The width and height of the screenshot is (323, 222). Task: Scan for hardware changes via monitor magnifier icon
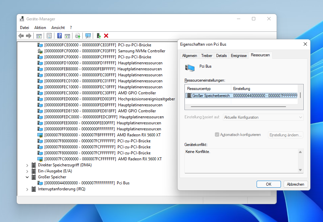click(88, 36)
